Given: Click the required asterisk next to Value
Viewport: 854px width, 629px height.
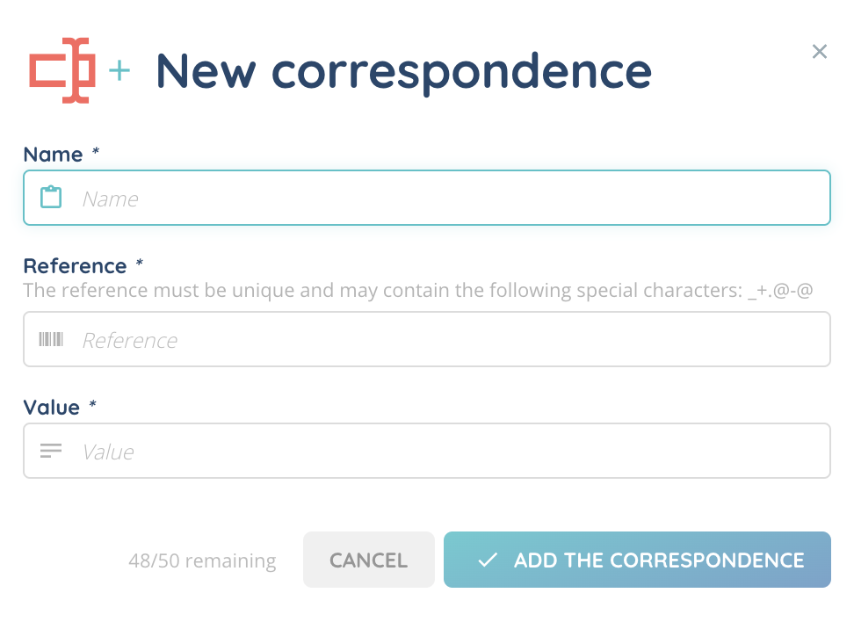Looking at the screenshot, I should [93, 406].
